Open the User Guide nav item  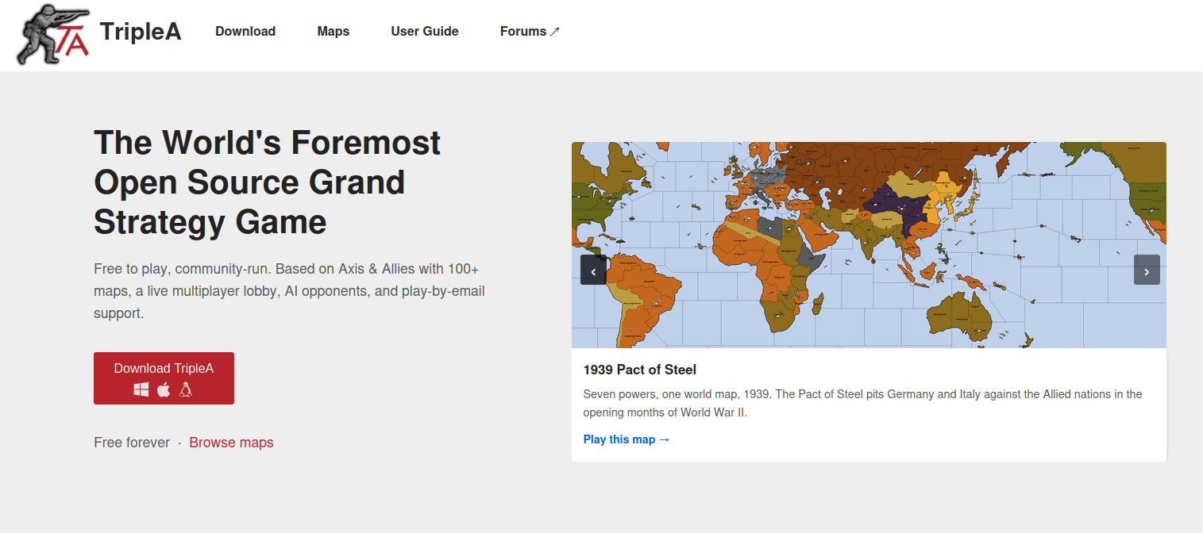[x=425, y=32]
